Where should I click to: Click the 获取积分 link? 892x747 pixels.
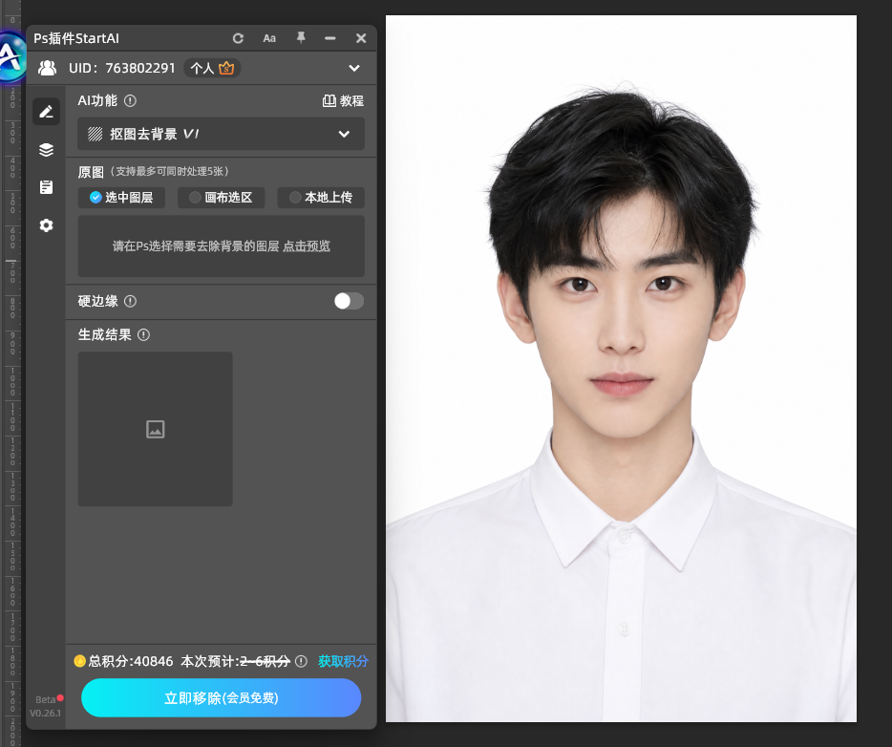point(343,661)
